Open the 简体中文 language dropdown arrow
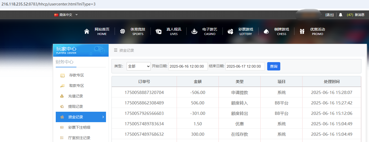Image resolution: width=369 pixels, height=142 pixels. coord(76,15)
